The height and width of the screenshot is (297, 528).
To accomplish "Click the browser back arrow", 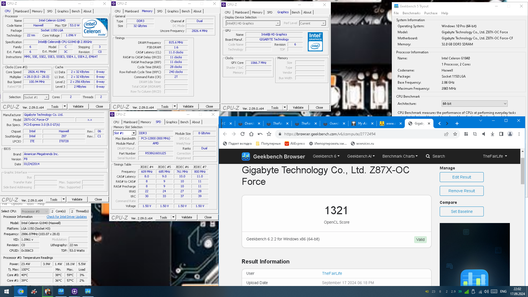I will pos(225,134).
